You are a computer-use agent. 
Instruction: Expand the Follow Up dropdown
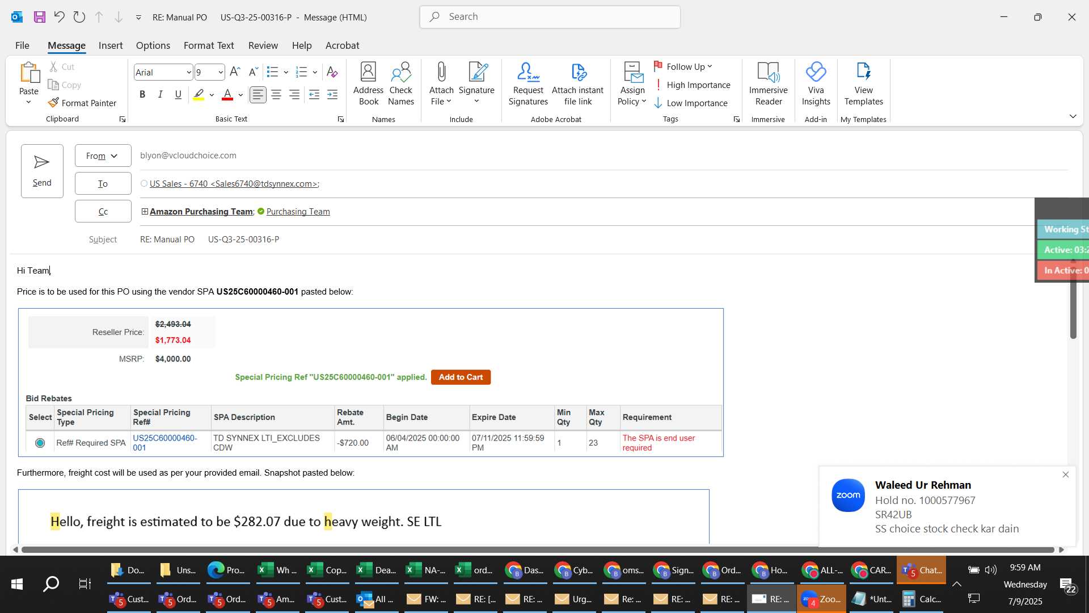click(683, 66)
